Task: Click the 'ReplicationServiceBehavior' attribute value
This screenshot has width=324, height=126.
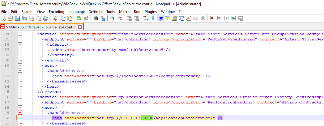Action: (x=148, y=97)
